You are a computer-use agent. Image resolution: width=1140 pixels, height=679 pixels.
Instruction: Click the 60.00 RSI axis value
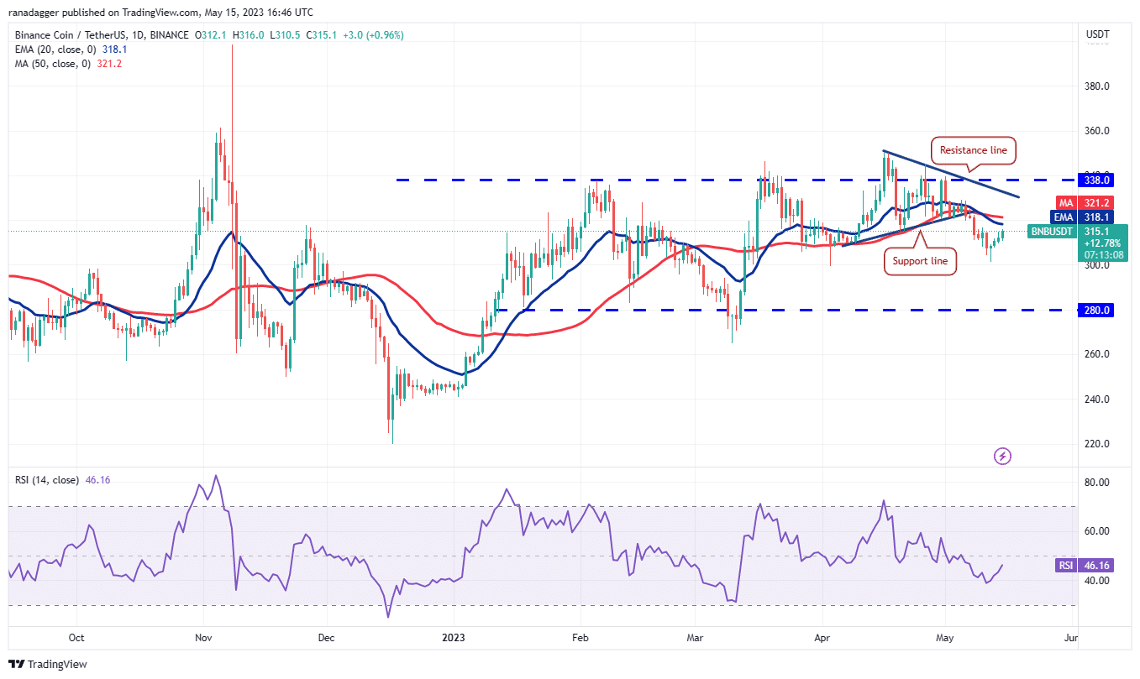tap(1098, 531)
